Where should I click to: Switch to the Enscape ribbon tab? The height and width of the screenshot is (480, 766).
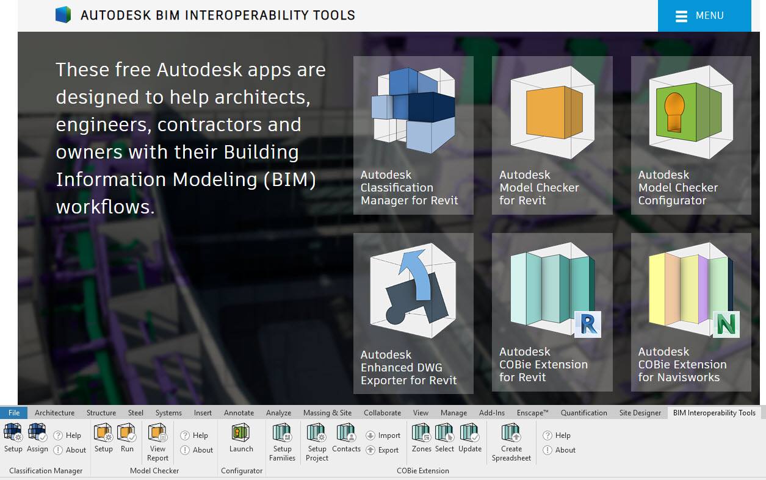click(533, 413)
